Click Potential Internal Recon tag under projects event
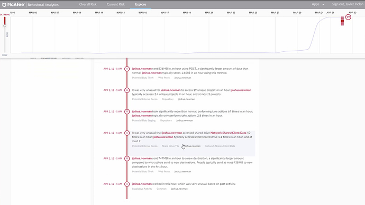Image resolution: width=365 pixels, height=205 pixels. coord(144,99)
